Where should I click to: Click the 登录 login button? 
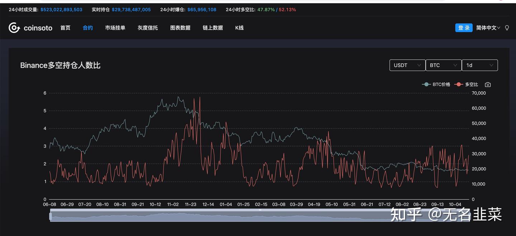pyautogui.click(x=464, y=28)
